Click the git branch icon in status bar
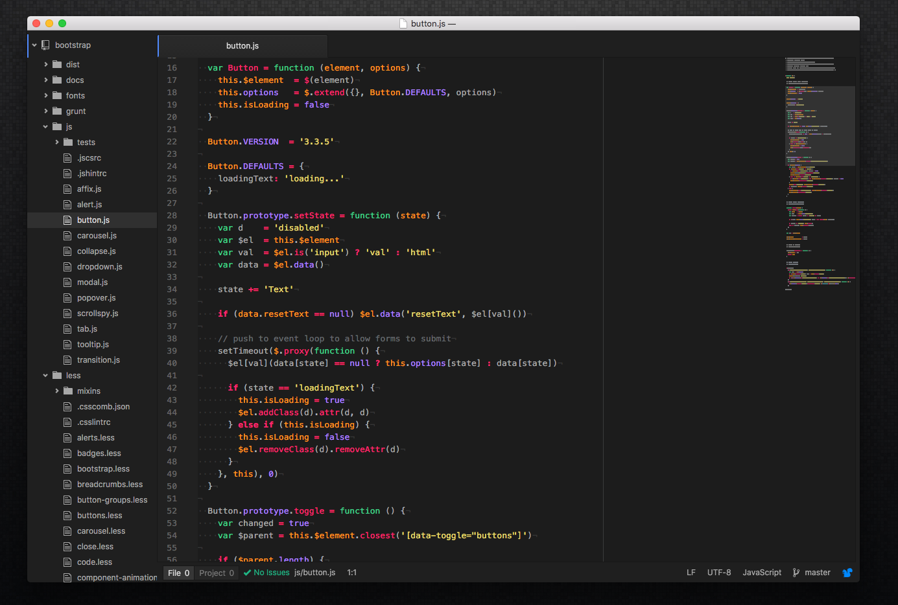Viewport: 898px width, 605px height. [796, 573]
